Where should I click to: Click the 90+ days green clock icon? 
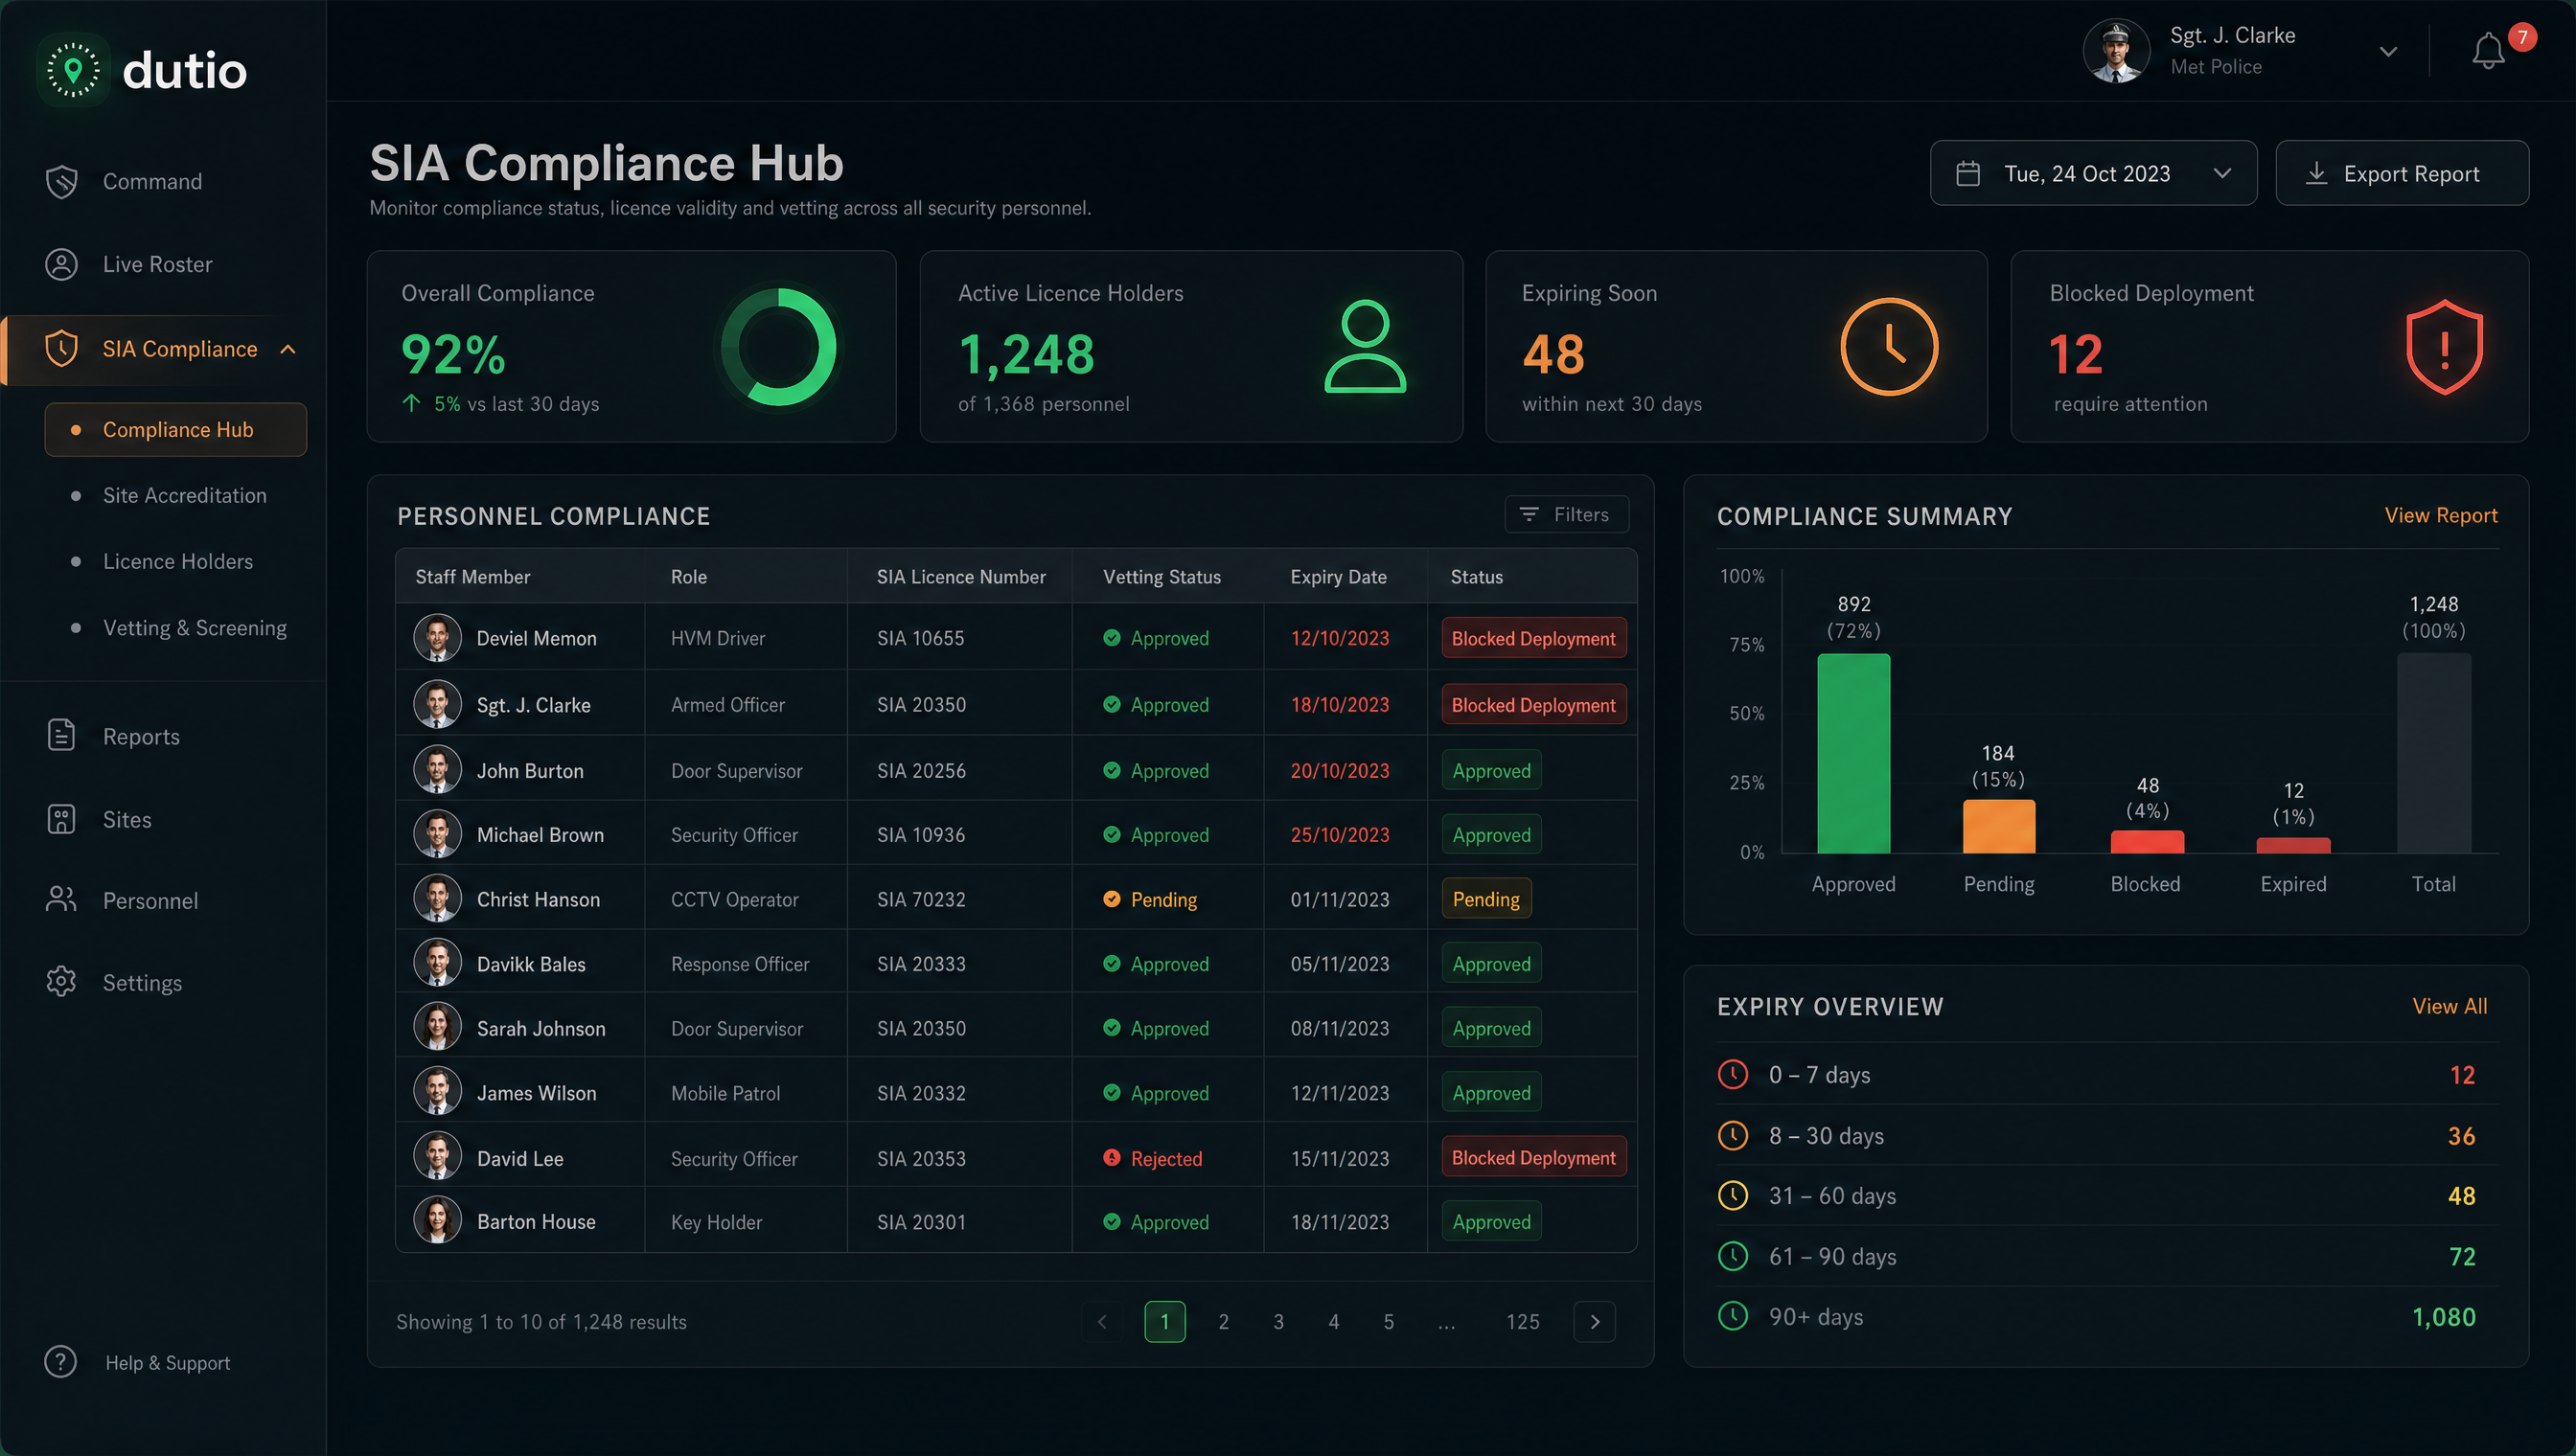click(x=1733, y=1316)
